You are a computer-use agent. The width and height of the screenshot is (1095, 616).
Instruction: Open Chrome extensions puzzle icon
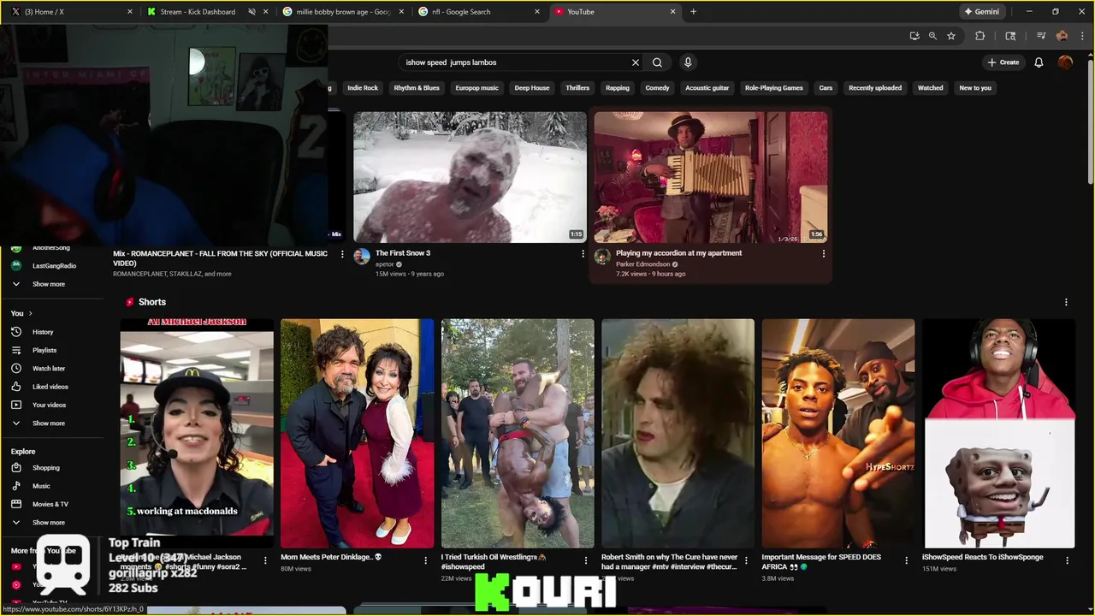coord(980,36)
